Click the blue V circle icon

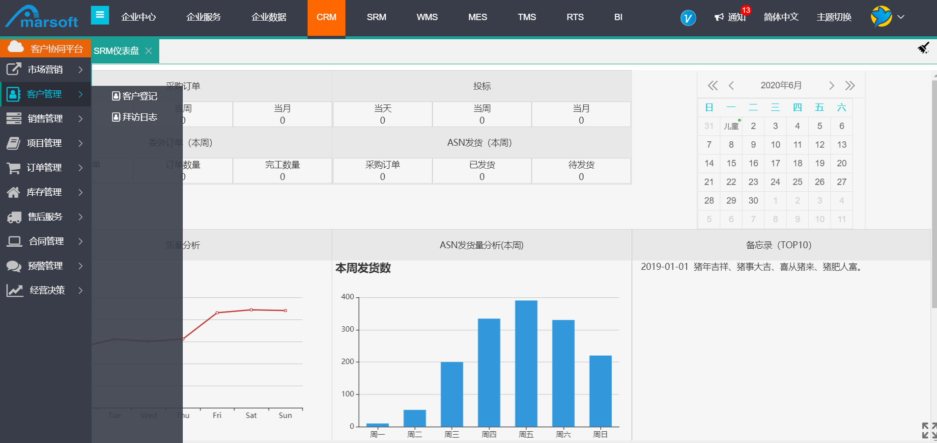(688, 18)
